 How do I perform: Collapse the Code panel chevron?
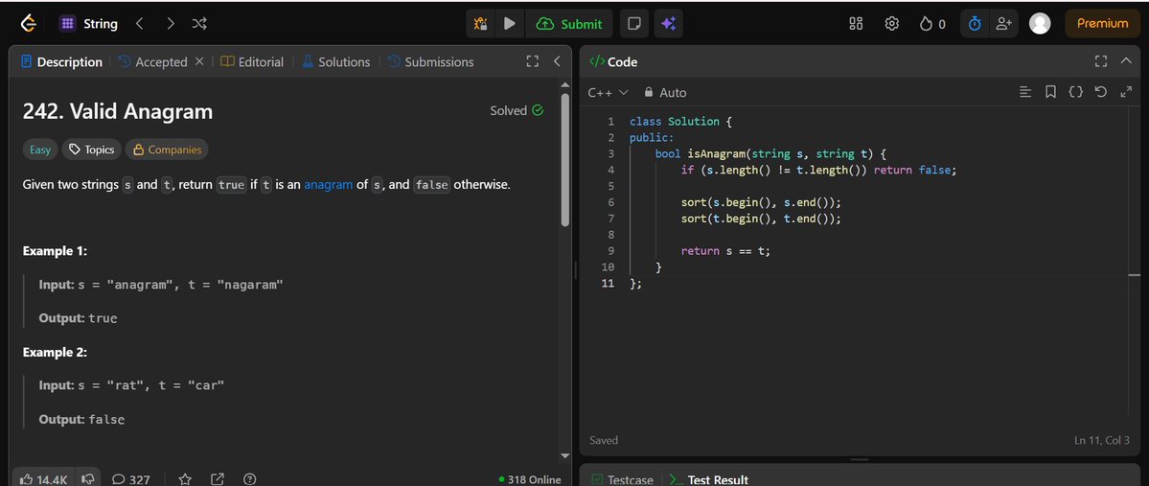pyautogui.click(x=1126, y=61)
